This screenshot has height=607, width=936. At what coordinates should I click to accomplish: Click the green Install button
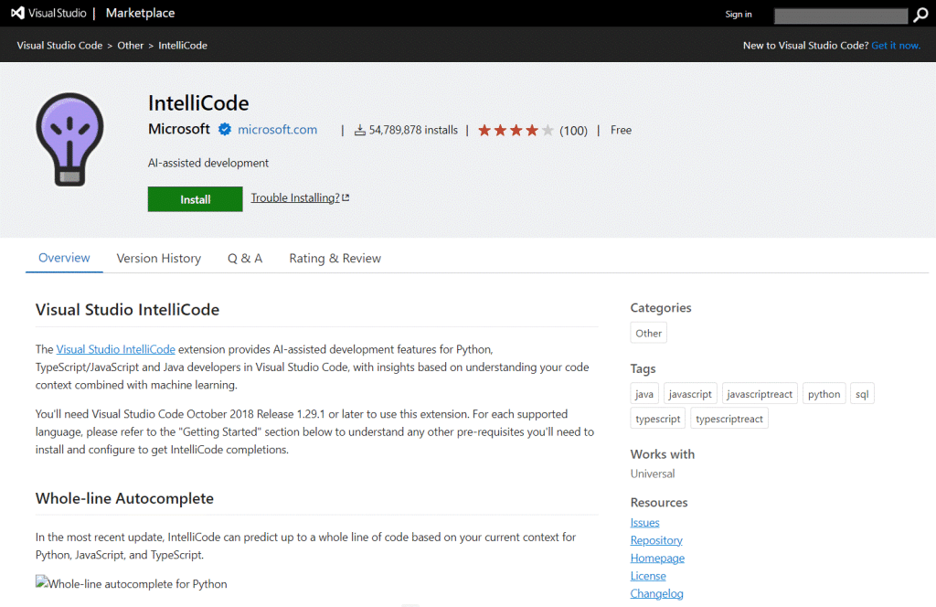tap(196, 199)
